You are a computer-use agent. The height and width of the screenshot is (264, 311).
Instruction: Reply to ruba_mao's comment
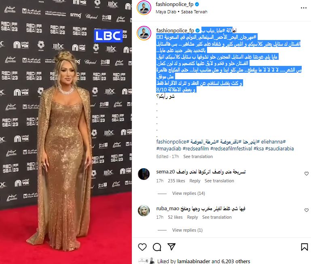(x=193, y=217)
